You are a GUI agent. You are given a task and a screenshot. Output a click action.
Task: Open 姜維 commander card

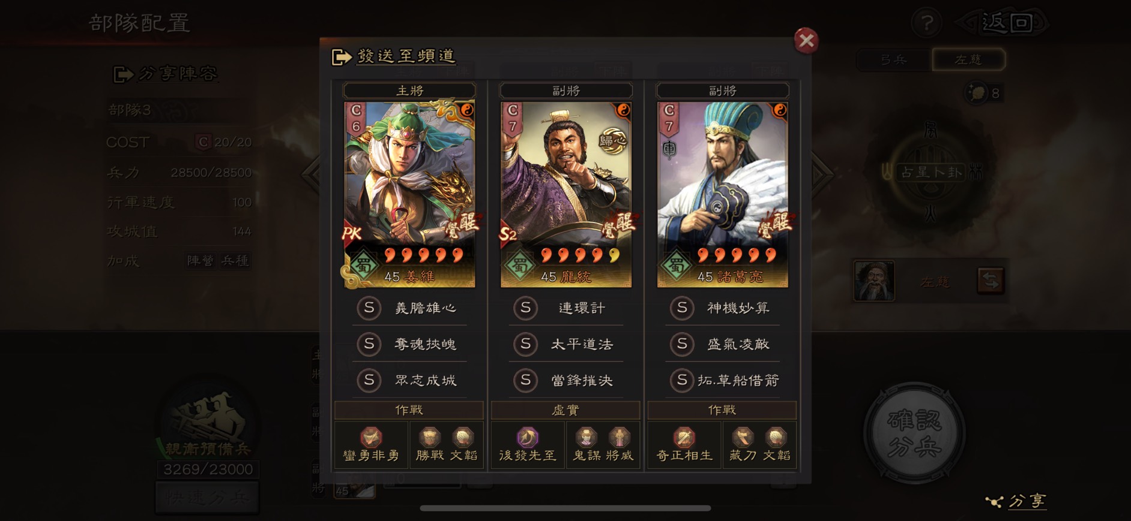tap(409, 194)
